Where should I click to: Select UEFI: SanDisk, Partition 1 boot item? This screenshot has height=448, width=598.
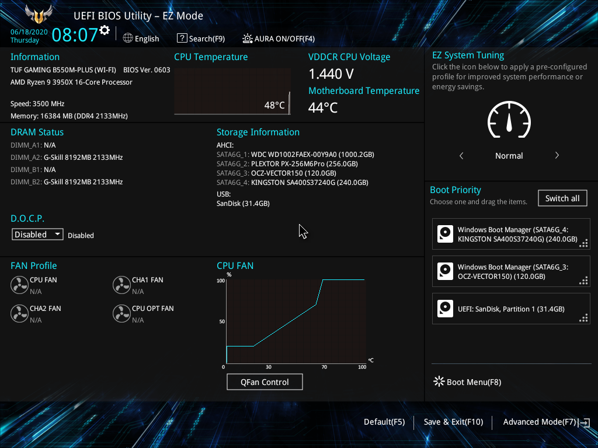(x=511, y=309)
